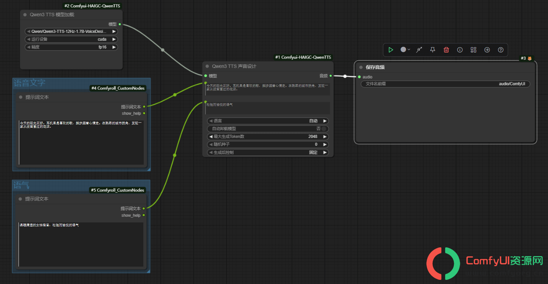Show node info with the circled i icon
This screenshot has height=284, width=548.
(x=460, y=50)
